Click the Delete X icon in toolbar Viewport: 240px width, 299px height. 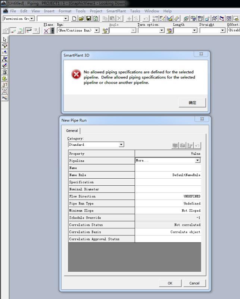(119, 18)
